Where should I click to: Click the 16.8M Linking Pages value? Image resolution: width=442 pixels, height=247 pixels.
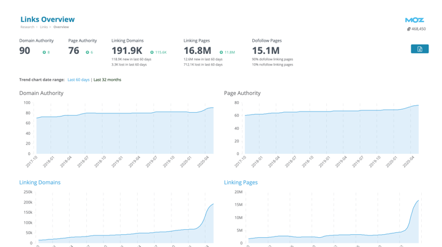[x=197, y=51]
